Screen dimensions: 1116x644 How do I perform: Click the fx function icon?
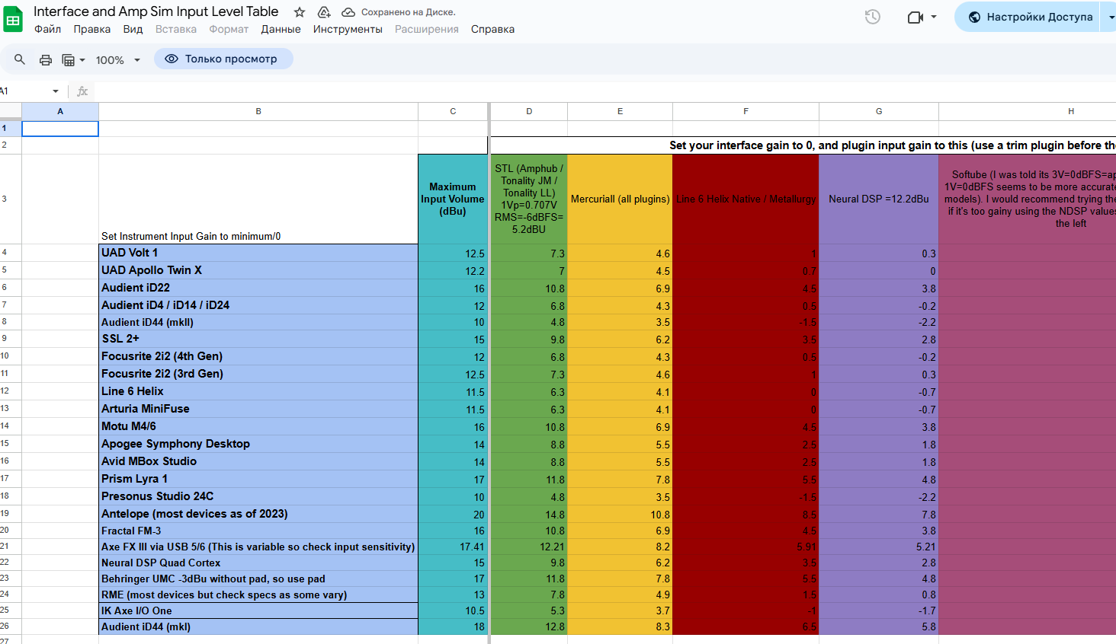click(x=82, y=91)
